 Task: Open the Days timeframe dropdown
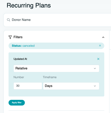click(71, 86)
